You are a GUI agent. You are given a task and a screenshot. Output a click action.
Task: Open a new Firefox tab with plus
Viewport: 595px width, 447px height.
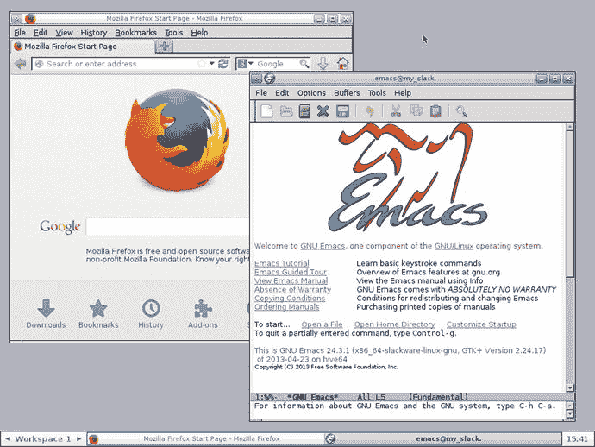click(165, 47)
